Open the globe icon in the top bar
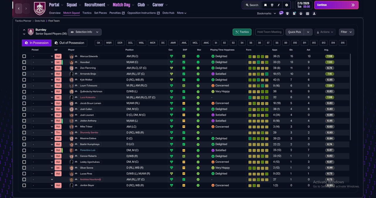 click(x=272, y=5)
